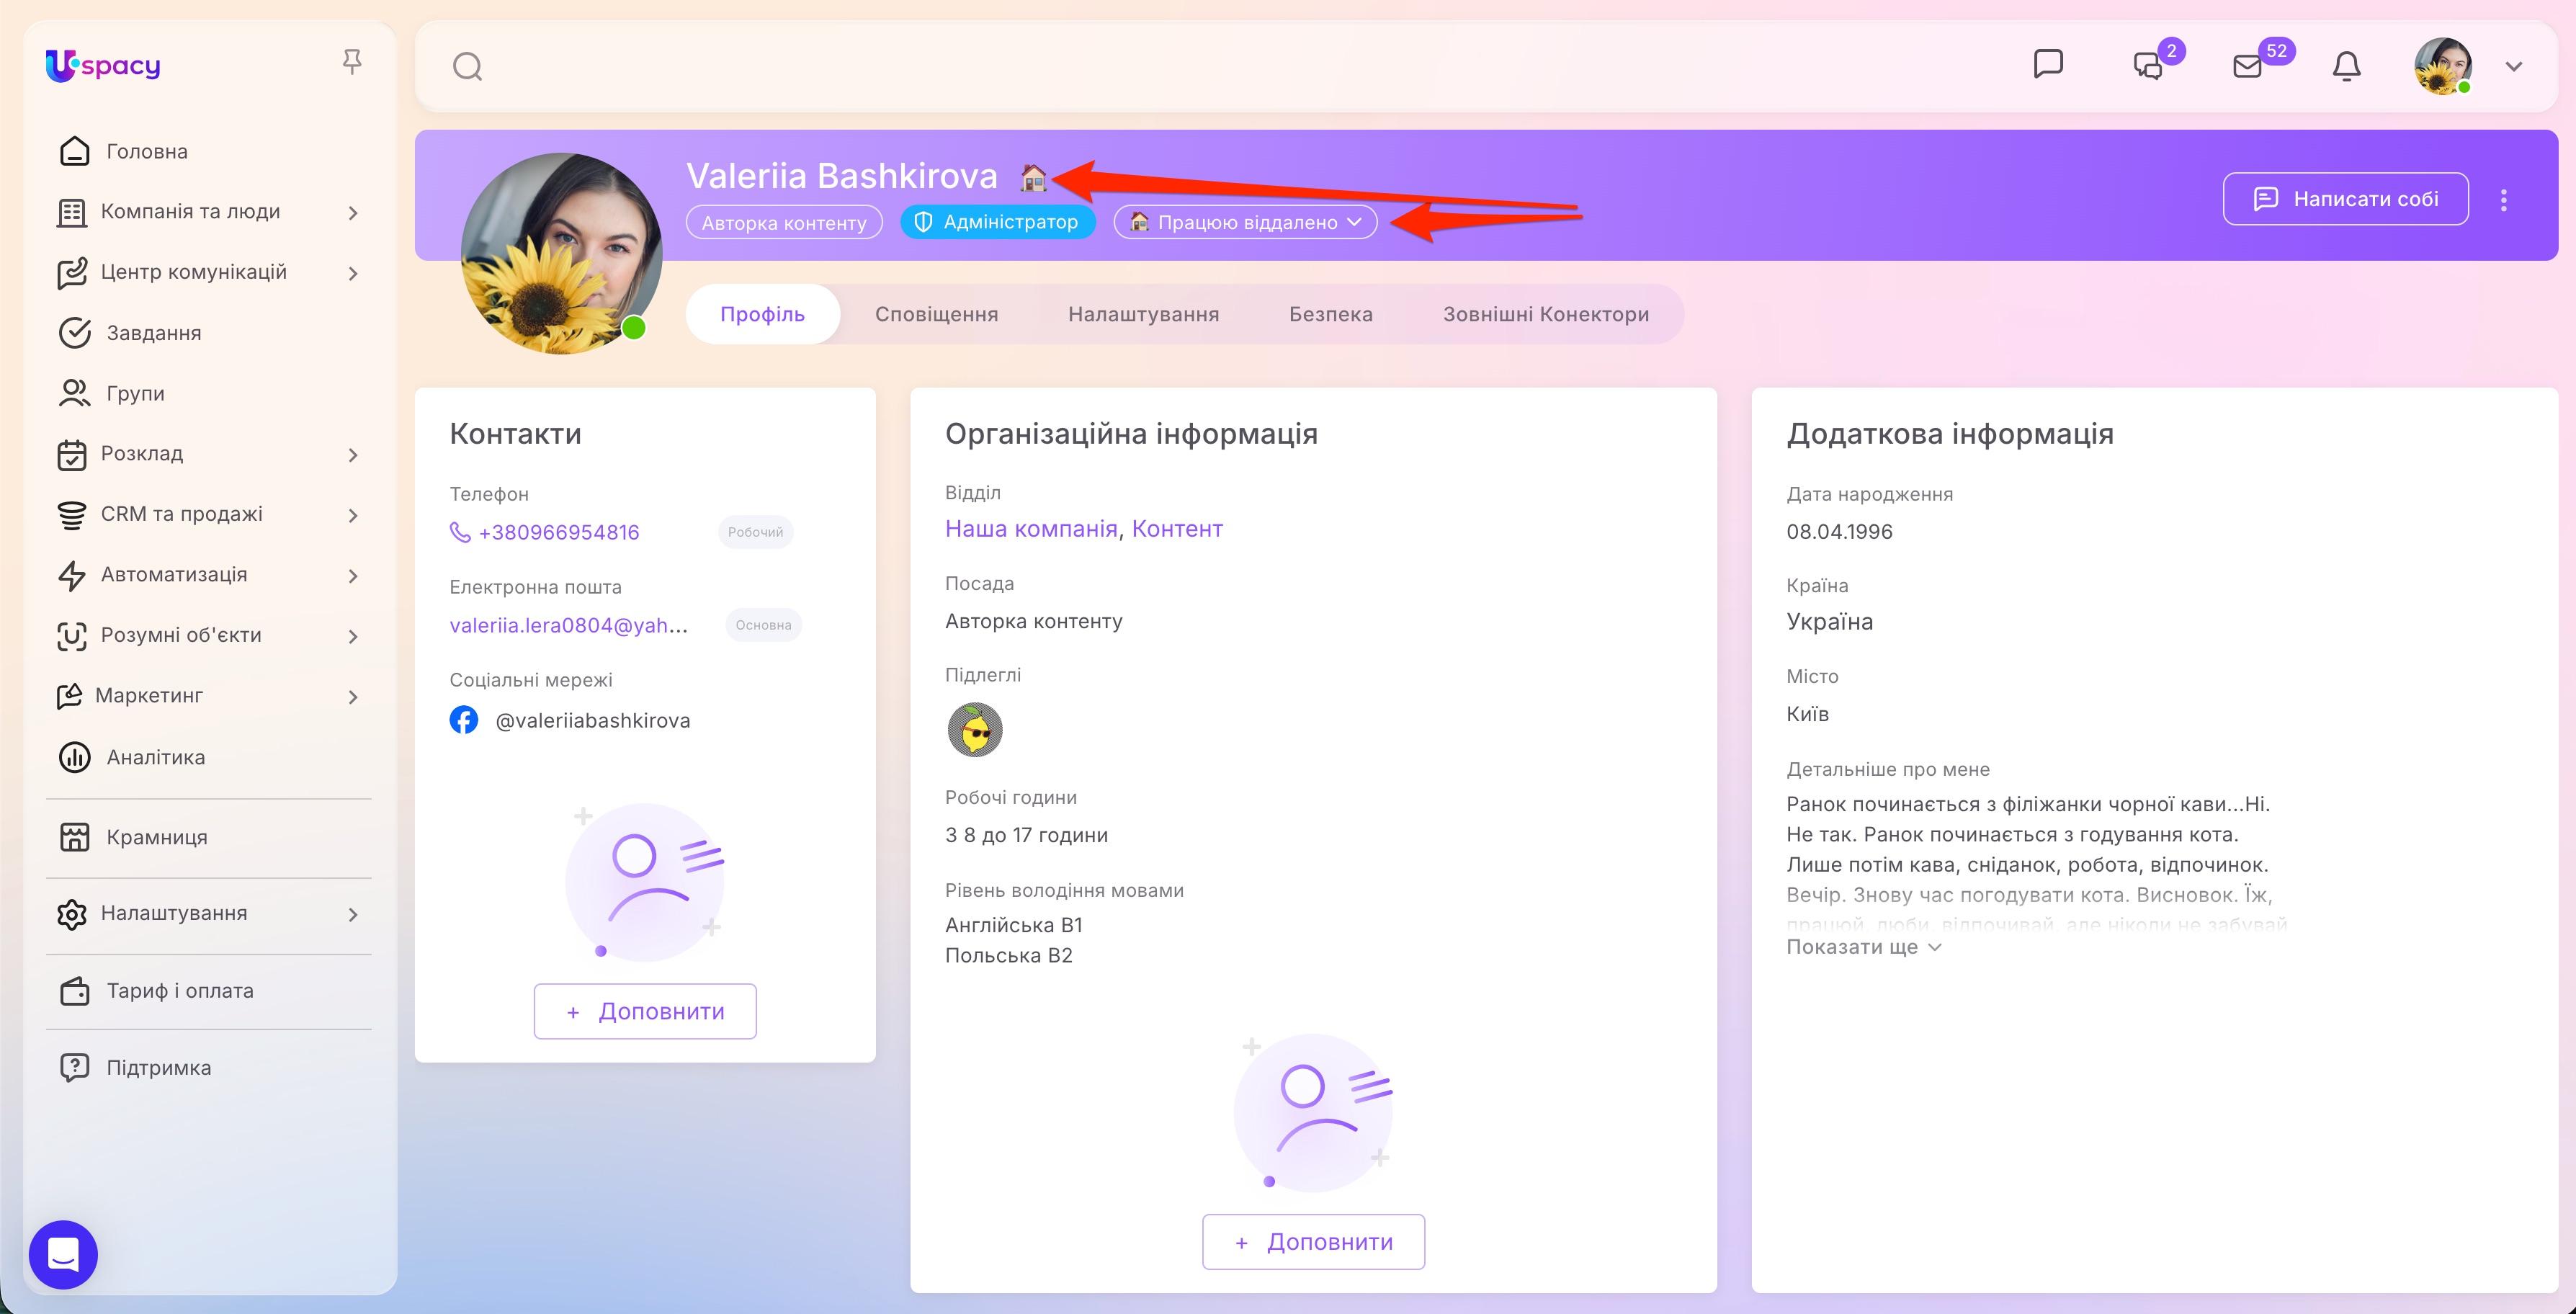Open the Працюю віддалено status dropdown

[1245, 222]
